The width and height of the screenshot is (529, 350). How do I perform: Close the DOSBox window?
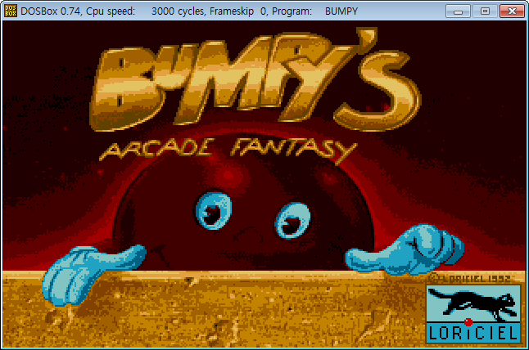pyautogui.click(x=512, y=11)
